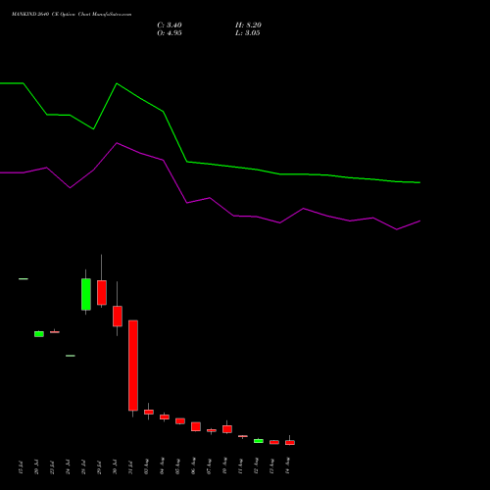Click the 12 Aug date label
Screen dimensions: 490x490
[x=256, y=466]
